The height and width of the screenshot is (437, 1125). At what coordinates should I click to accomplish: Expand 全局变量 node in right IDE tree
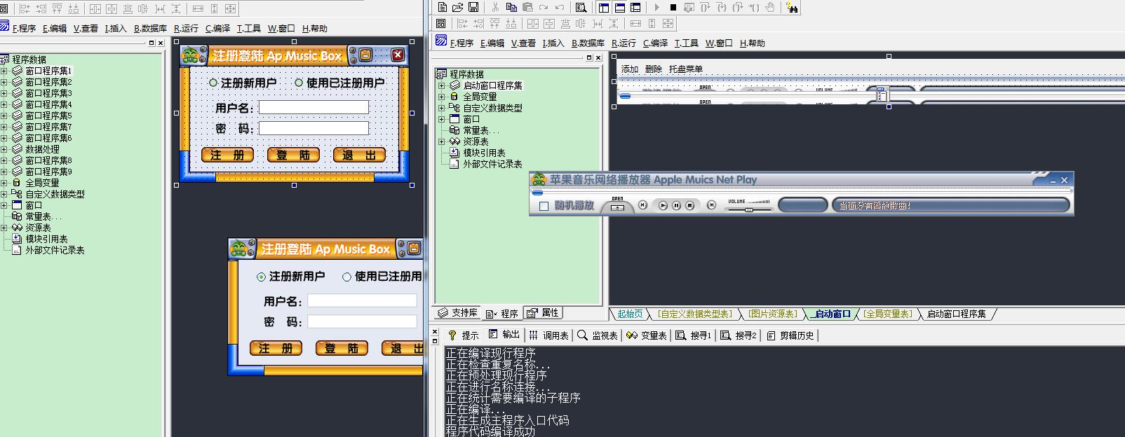[442, 97]
